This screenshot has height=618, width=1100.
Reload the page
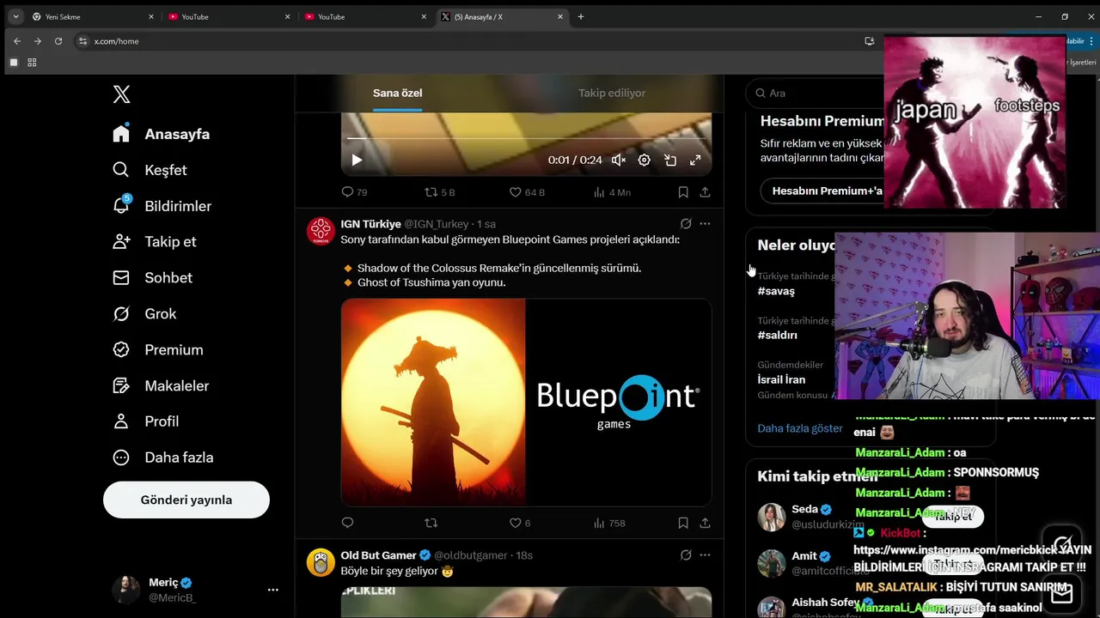pyautogui.click(x=58, y=41)
